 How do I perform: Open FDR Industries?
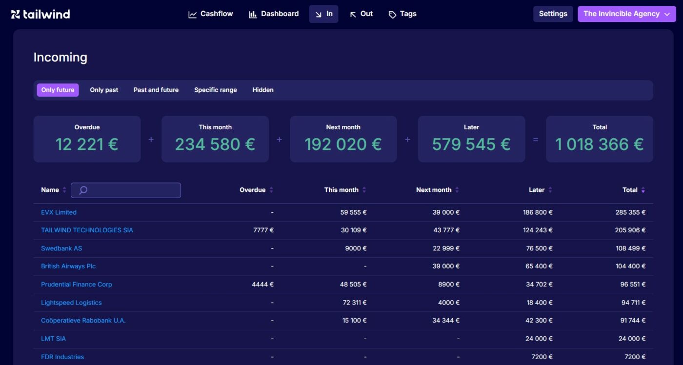62,357
